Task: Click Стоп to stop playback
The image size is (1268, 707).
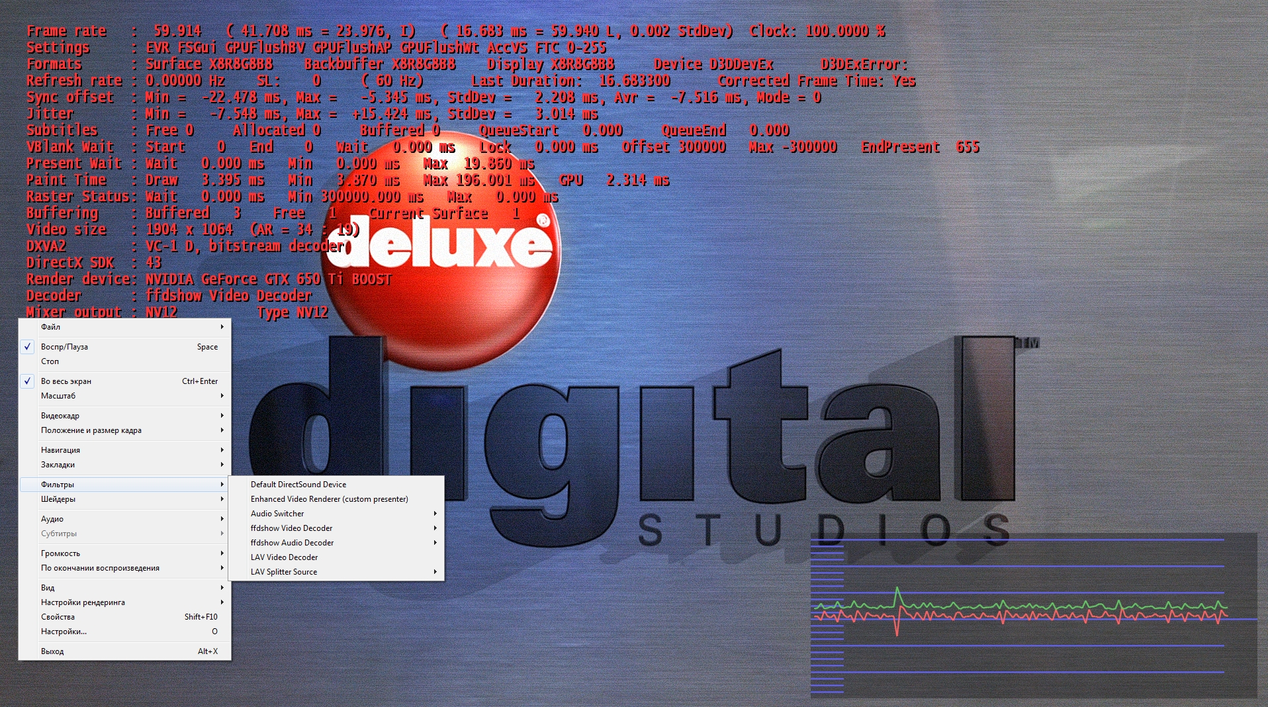Action: 50,361
